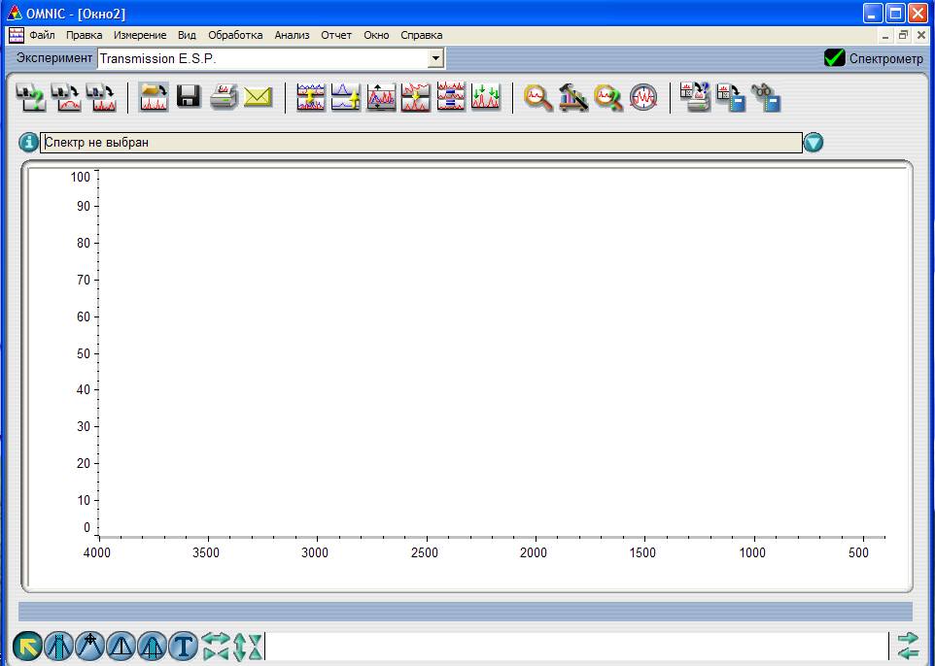Click the yellow-arrow spectrum conversion icon after the envelope
The width and height of the screenshot is (935, 666).
point(311,97)
